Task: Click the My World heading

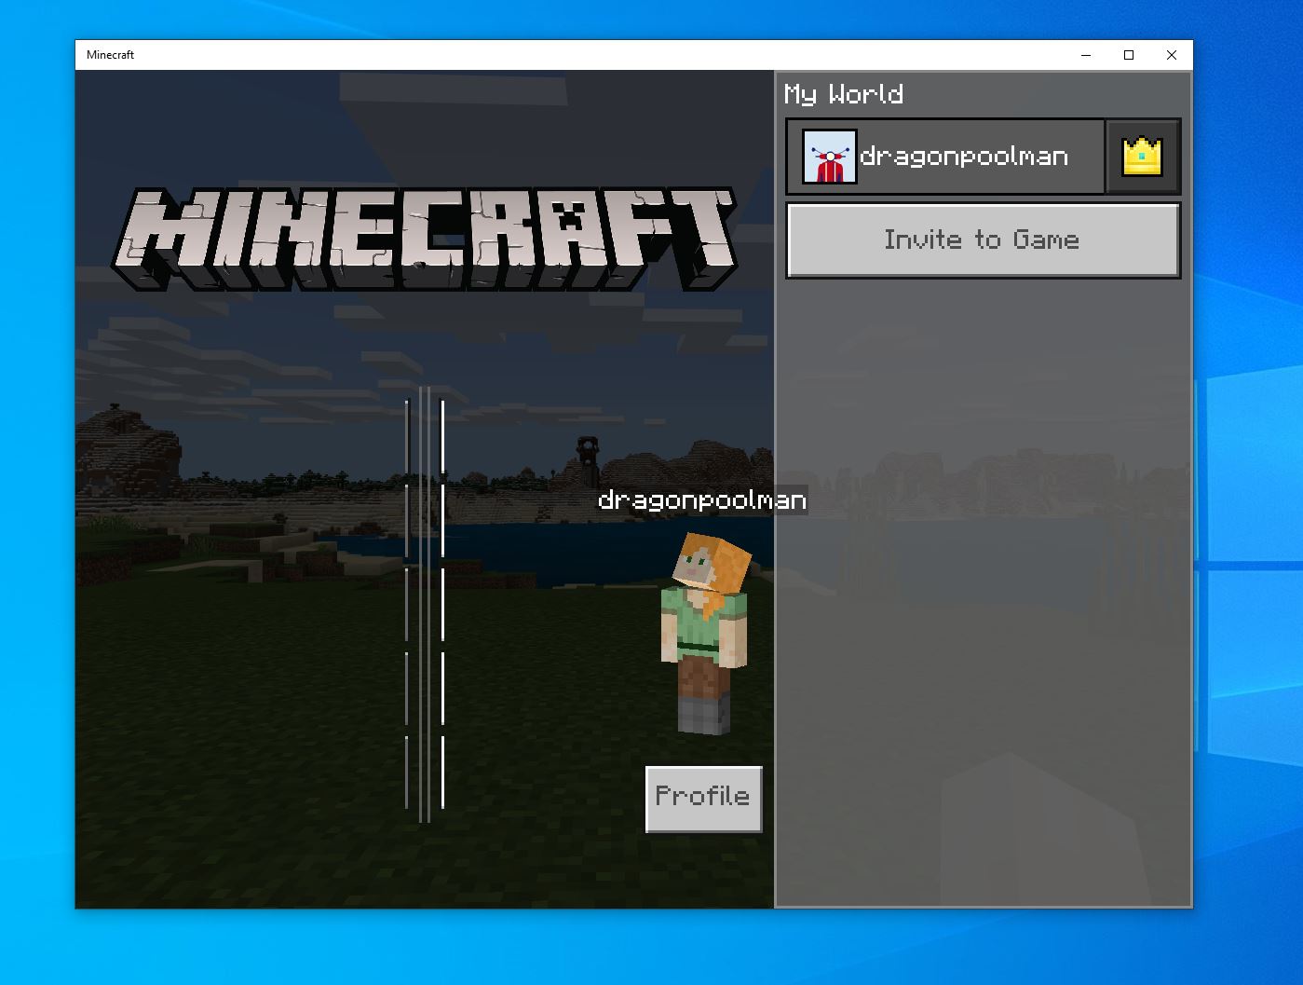Action: click(844, 94)
